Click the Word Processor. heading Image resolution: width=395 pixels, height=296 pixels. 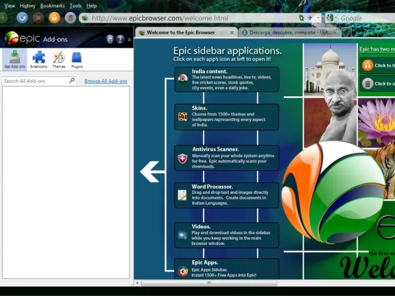point(212,186)
